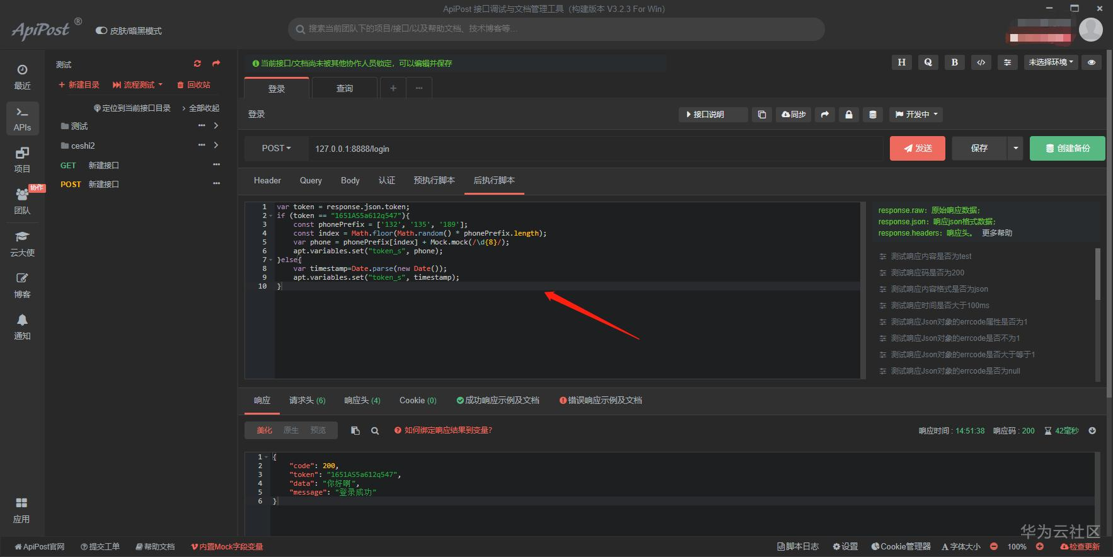1113x557 pixels.
Task: Toggle the environment preview eye icon
Action: click(x=1092, y=62)
